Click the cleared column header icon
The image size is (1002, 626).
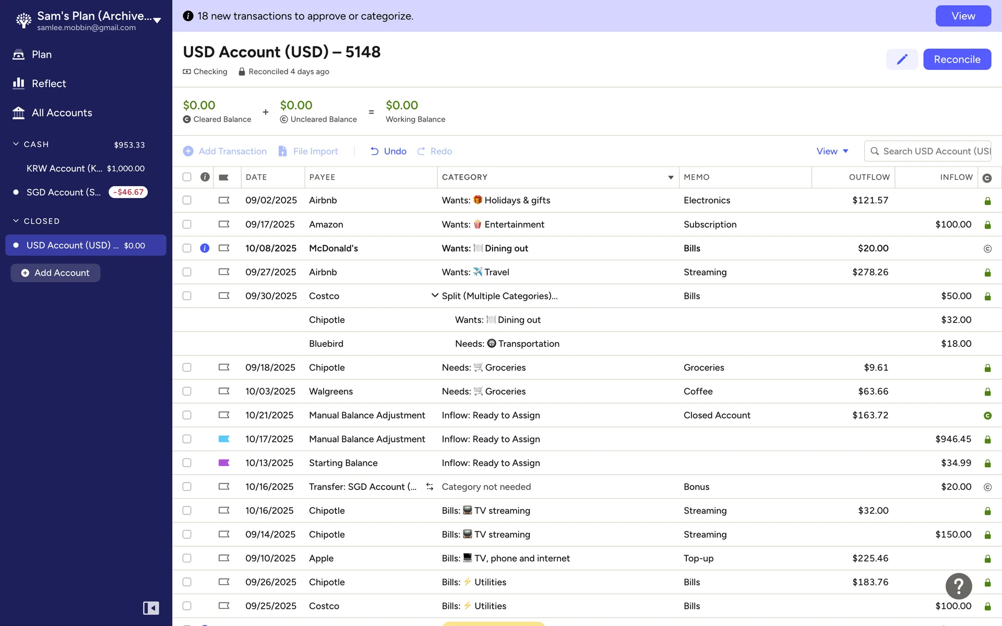pos(987,178)
